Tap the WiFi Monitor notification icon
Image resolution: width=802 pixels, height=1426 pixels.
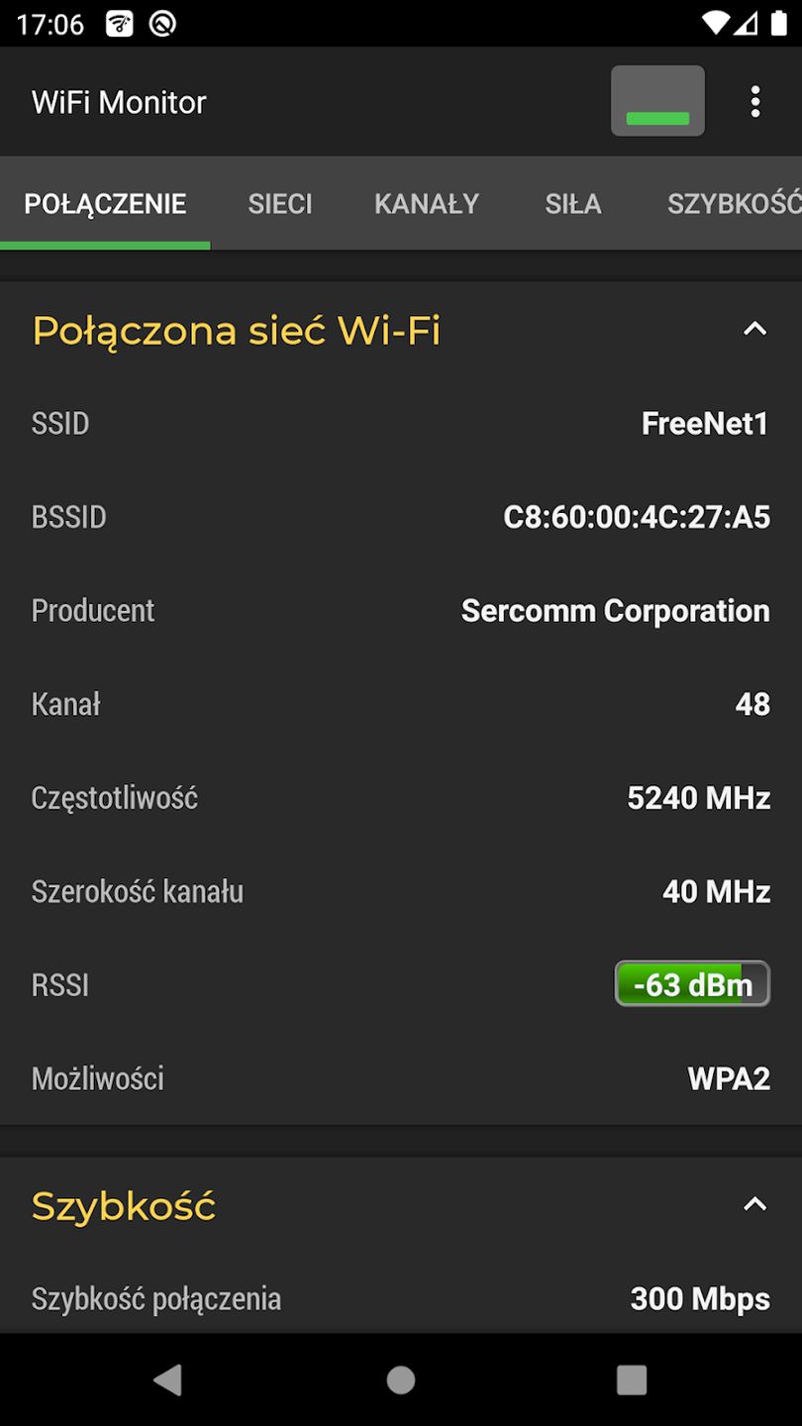pyautogui.click(x=120, y=24)
